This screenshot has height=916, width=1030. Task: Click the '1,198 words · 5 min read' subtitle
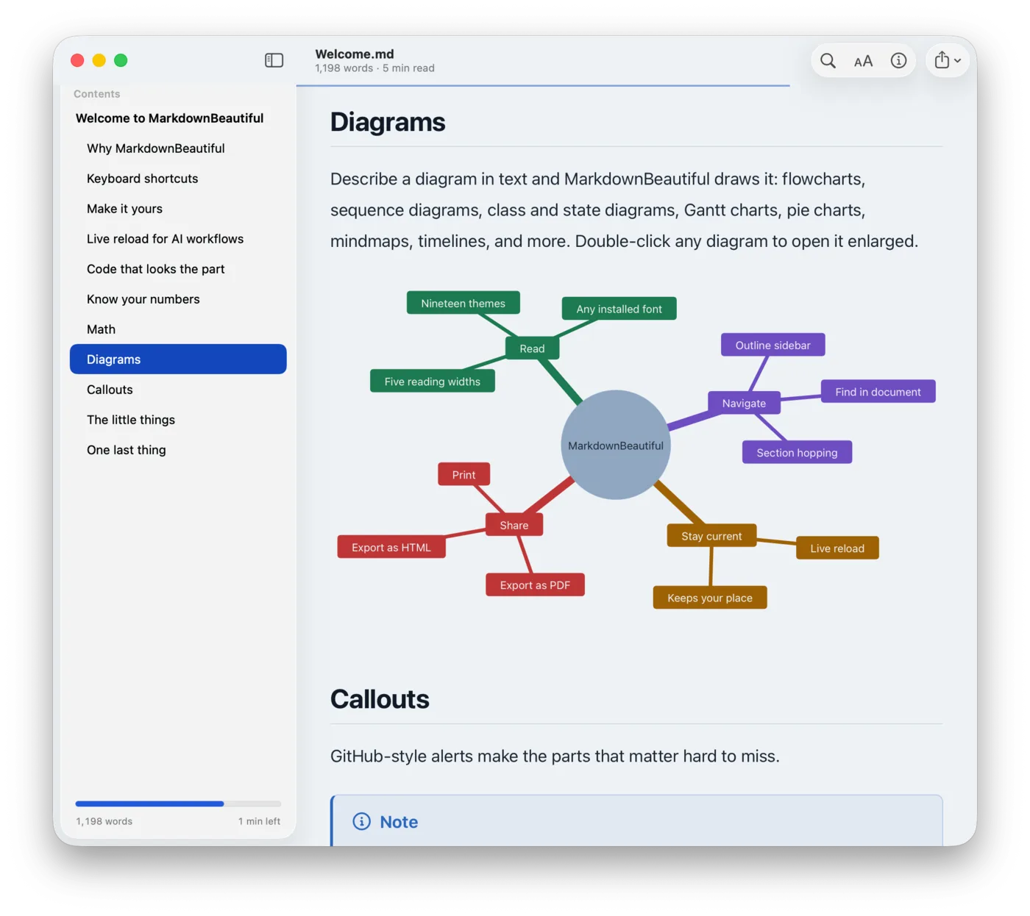tap(374, 68)
